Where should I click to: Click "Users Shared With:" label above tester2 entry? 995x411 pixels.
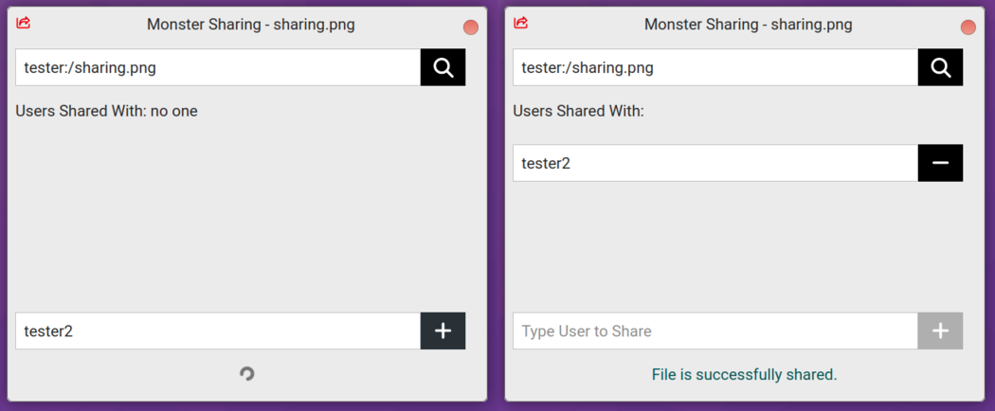[578, 111]
